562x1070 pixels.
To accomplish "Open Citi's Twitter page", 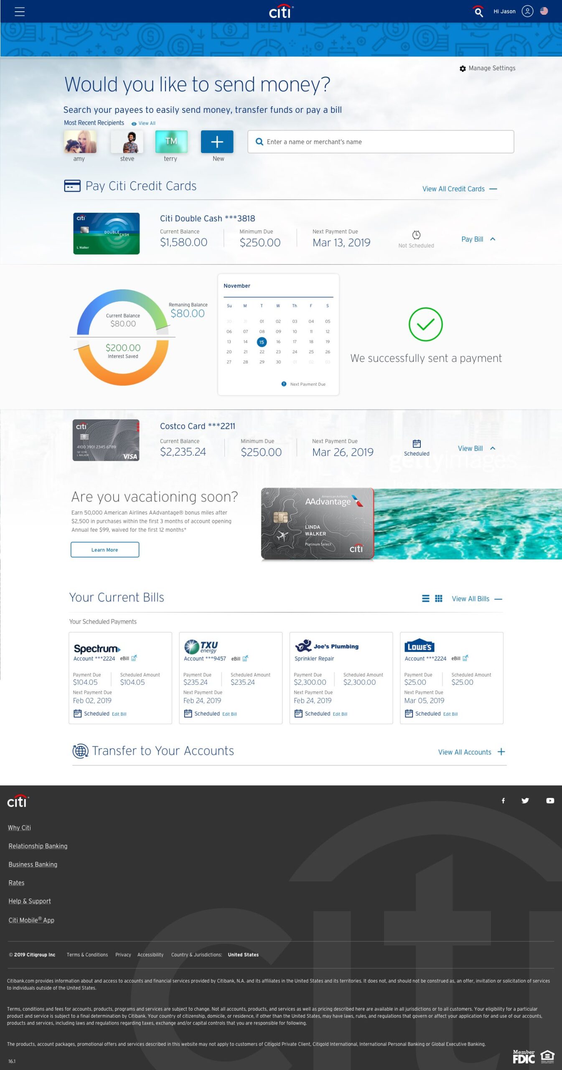I will 525,800.
